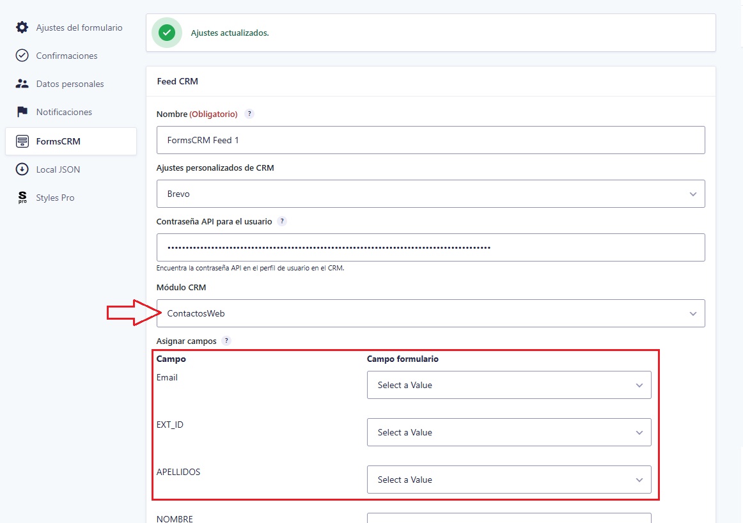This screenshot has height=523, width=743.
Task: Click the Local JSON download icon
Action: pos(22,169)
